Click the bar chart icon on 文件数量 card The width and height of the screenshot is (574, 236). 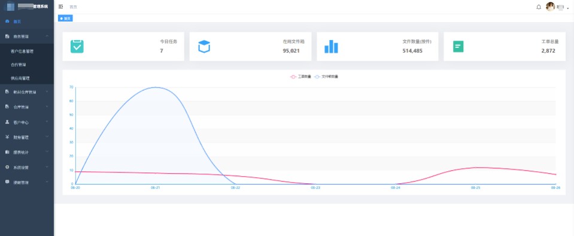click(x=331, y=47)
